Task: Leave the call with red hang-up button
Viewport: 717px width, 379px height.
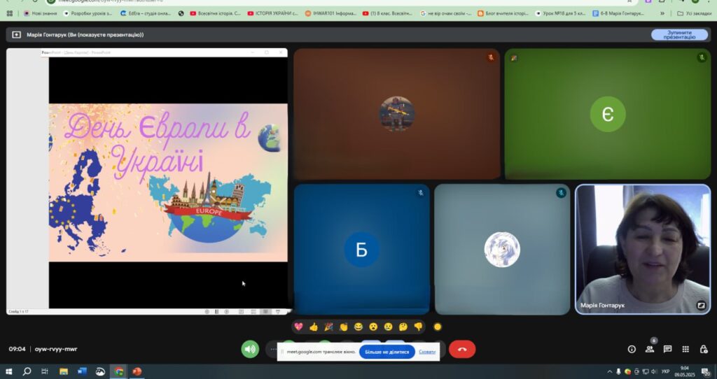Action: [x=462, y=350]
